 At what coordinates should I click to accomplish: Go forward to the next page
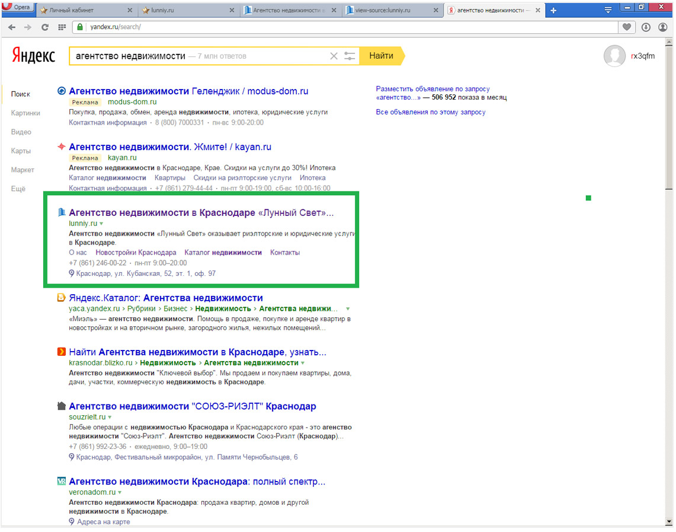pyautogui.click(x=28, y=27)
